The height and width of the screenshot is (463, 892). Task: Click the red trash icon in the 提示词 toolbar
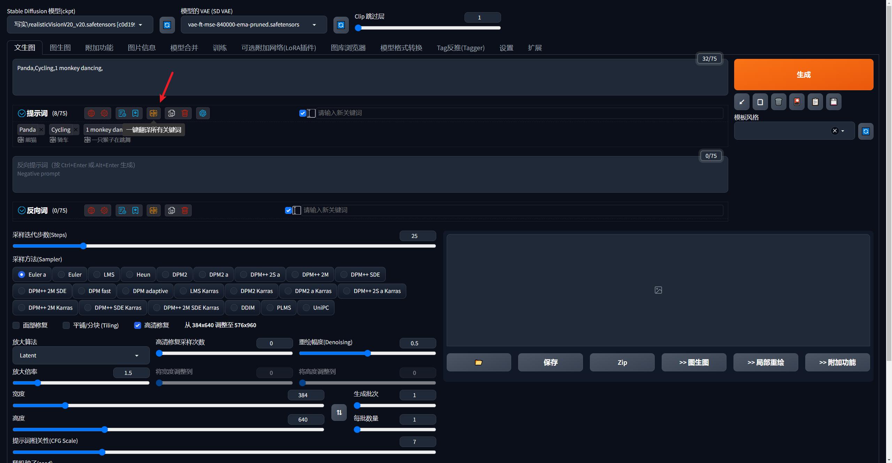[185, 113]
